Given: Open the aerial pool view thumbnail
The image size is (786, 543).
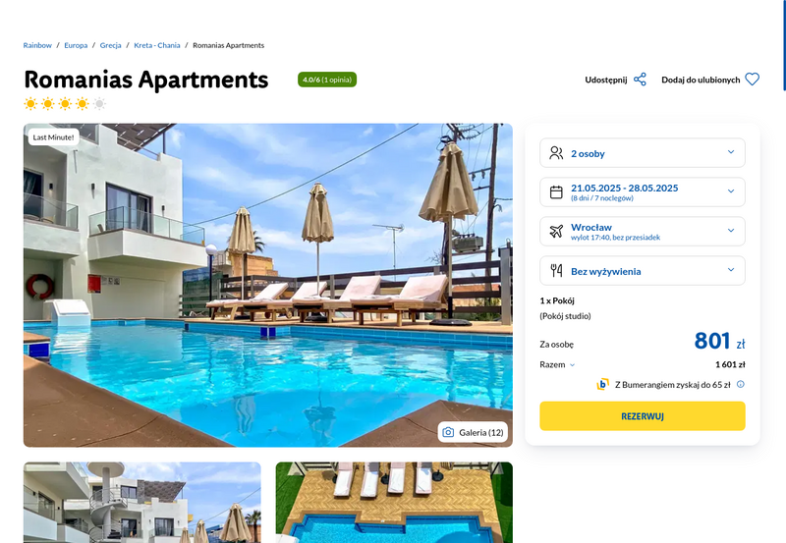Looking at the screenshot, I should click(394, 503).
